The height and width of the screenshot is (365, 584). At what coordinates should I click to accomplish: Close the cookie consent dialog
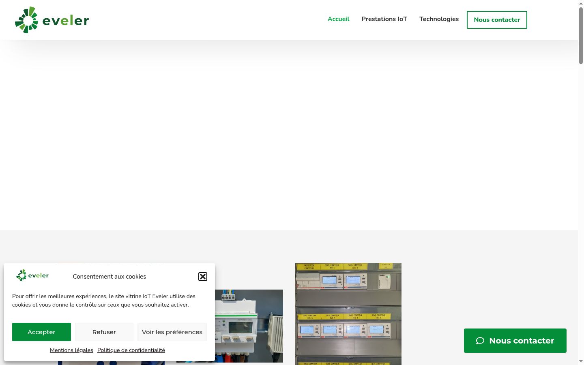click(203, 277)
